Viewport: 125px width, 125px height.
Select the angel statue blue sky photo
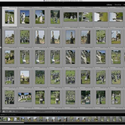[x=25, y=17]
